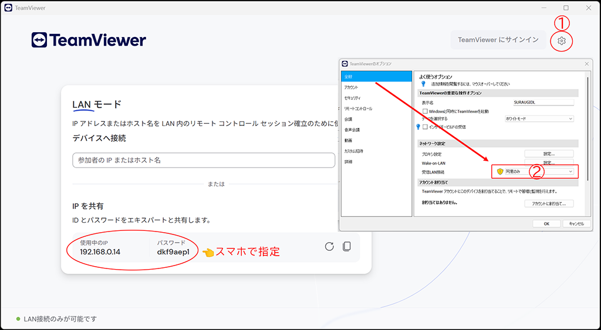Close the TeamViewerのオプション dialog
Image resolution: width=601 pixels, height=330 pixels.
pos(586,64)
